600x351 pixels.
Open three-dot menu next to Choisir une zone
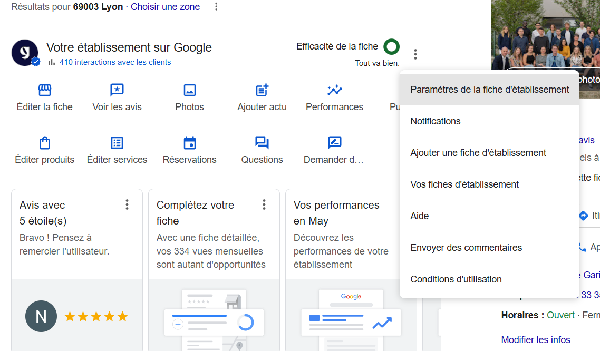pos(216,6)
